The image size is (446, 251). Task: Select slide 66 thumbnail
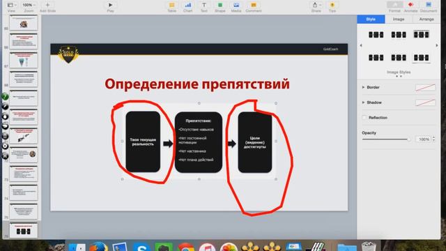coord(24,42)
